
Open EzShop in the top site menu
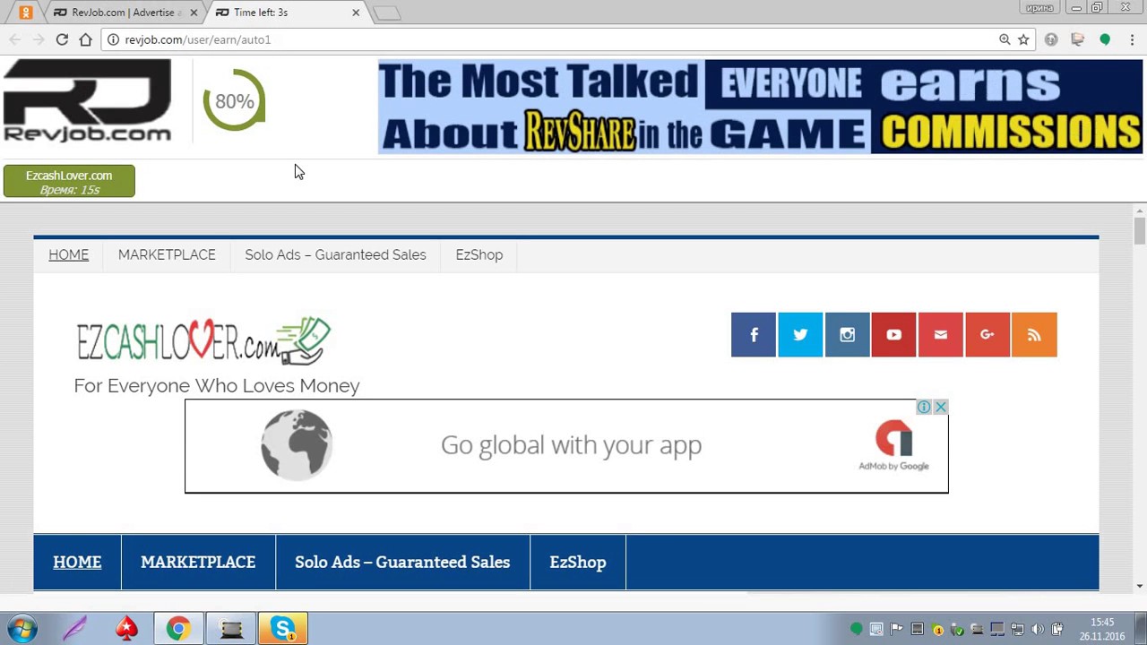pyautogui.click(x=479, y=254)
